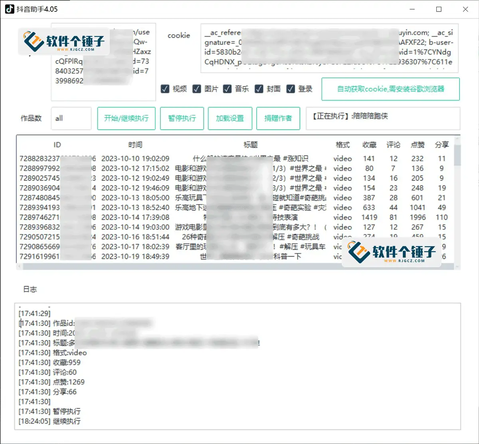Select row dated 2023-10-14 17:39:08
479x444 pixels.
pos(236,217)
